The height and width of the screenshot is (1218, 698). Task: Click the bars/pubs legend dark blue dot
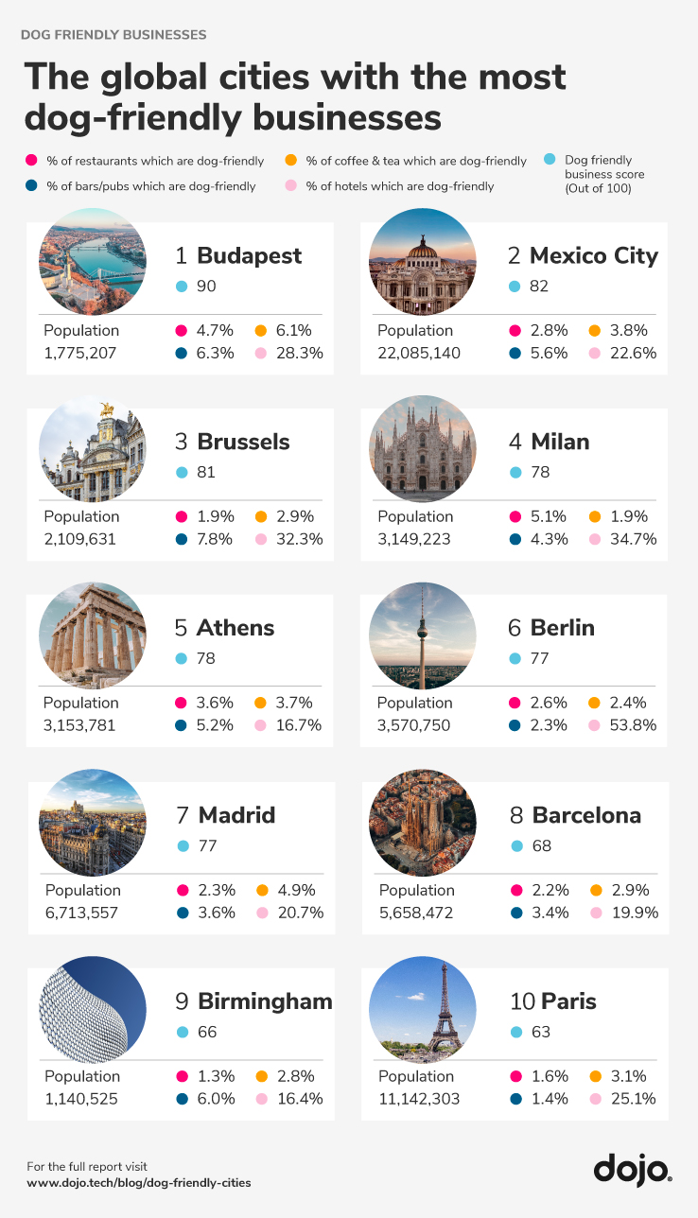click(32, 186)
